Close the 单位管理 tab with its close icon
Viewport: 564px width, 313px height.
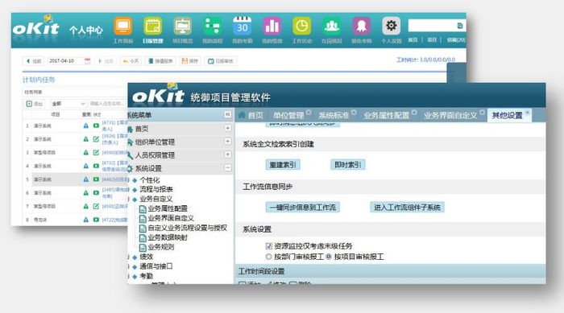(x=309, y=112)
